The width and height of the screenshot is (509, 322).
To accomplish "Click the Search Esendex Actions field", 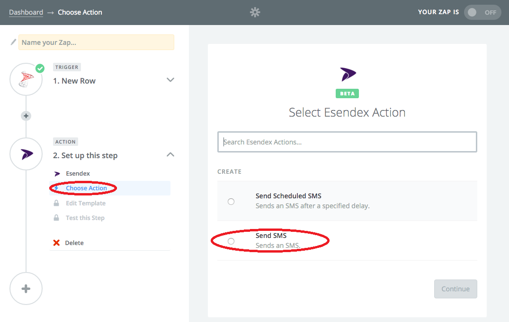I will click(x=347, y=142).
